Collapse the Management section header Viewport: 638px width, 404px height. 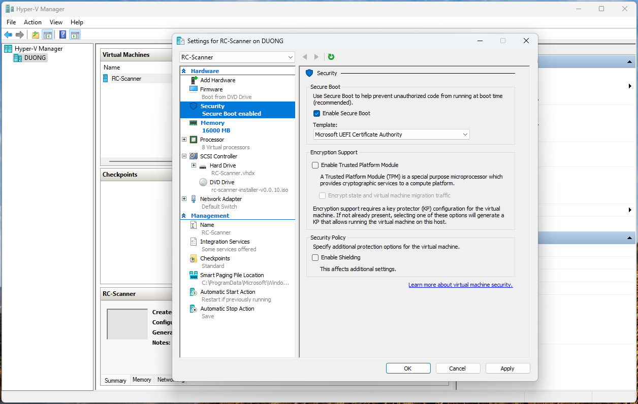point(184,216)
